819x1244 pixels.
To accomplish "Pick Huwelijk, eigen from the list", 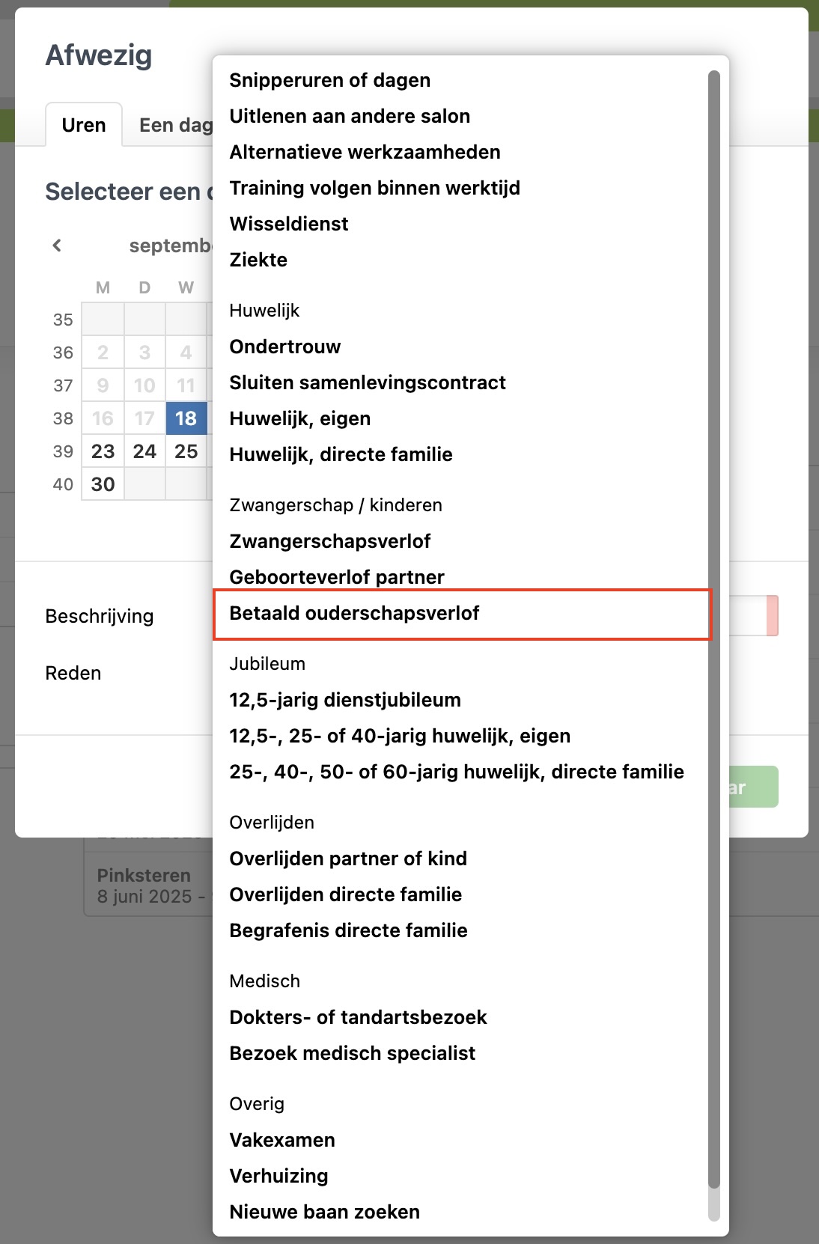I will [x=299, y=419].
